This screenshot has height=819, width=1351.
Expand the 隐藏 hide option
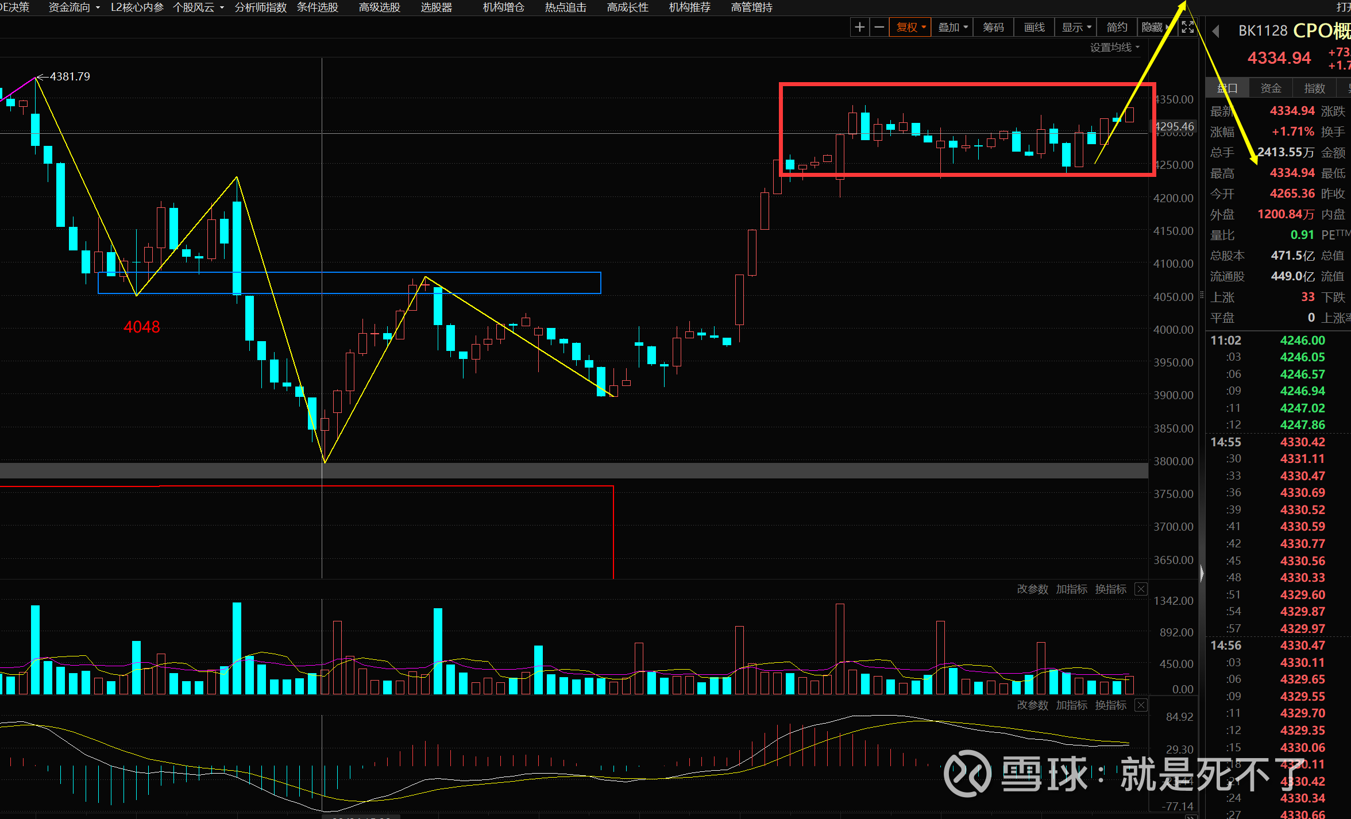[1156, 27]
